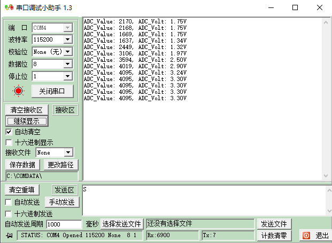The image size is (332, 243).
Task: Click the line ADC_Value: 1637
Action: 135,40
